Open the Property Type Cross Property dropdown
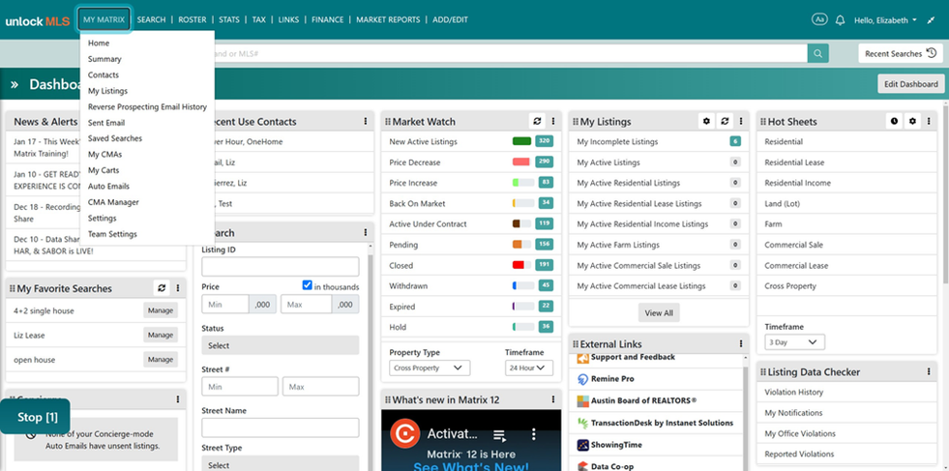 pyautogui.click(x=430, y=368)
